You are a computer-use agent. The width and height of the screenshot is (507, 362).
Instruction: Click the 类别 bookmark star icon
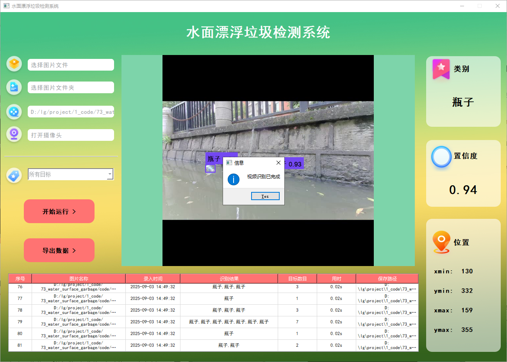coord(441,69)
